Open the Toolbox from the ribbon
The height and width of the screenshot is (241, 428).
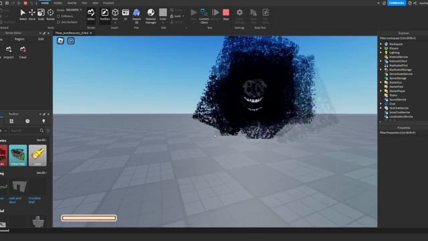click(x=105, y=15)
